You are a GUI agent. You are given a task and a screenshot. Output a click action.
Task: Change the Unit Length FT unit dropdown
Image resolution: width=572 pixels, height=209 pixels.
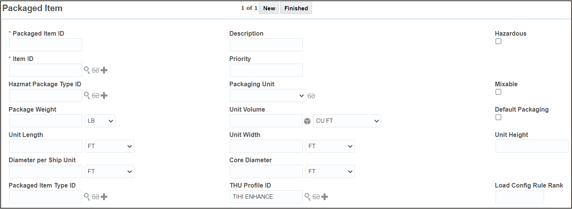[x=109, y=146]
